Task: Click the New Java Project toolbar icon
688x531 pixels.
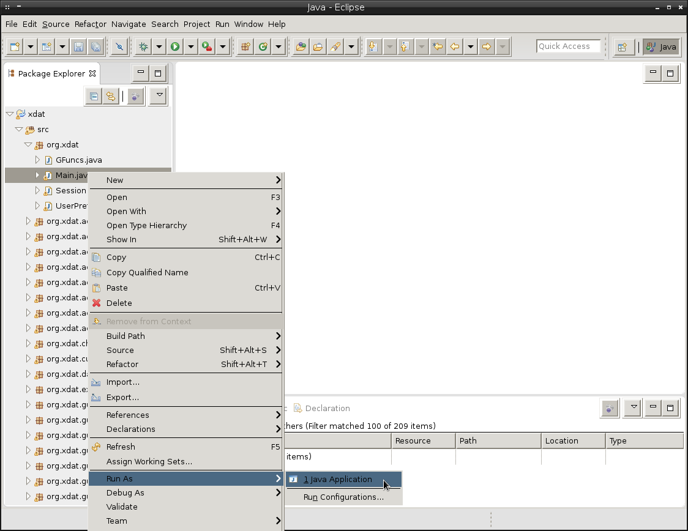Action: click(x=47, y=46)
